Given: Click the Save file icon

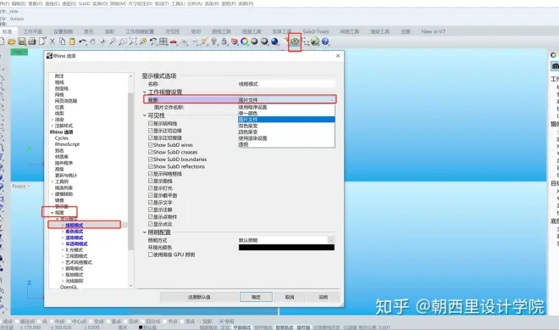Looking at the screenshot, I should [x=22, y=42].
